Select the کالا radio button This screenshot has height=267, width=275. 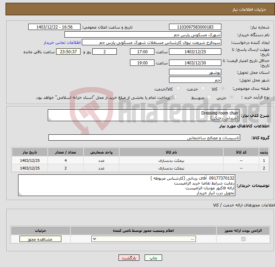point(223,88)
